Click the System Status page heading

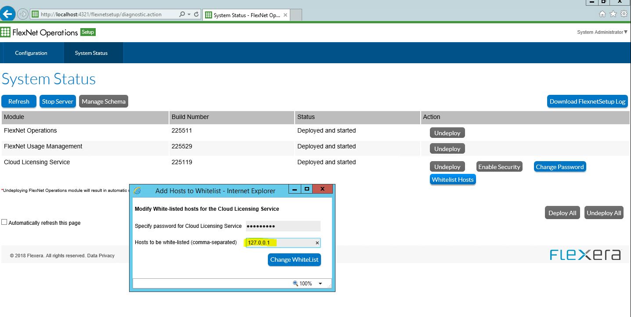pos(49,79)
